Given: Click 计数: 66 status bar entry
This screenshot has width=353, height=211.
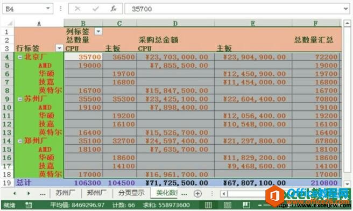Looking at the screenshot, I should coord(124,205).
